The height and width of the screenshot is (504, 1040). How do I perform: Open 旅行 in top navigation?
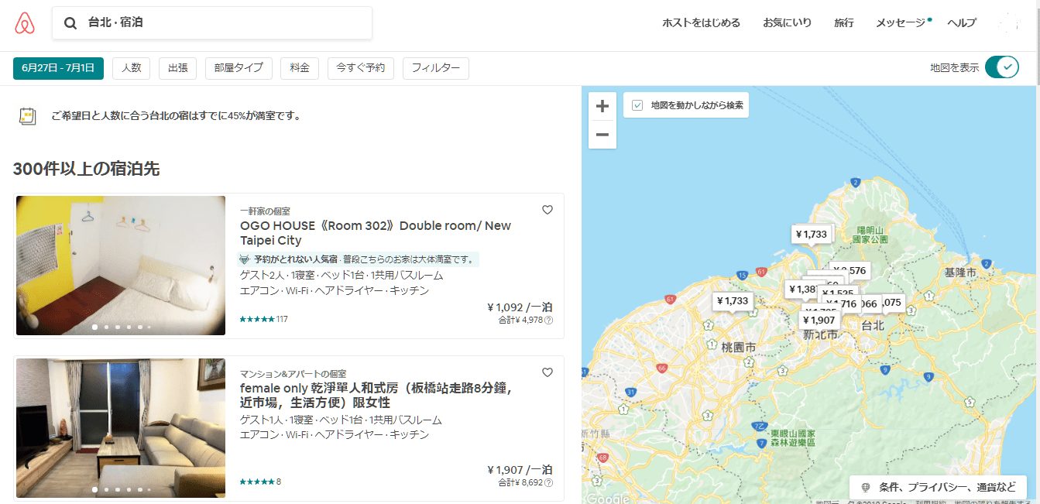(x=843, y=23)
